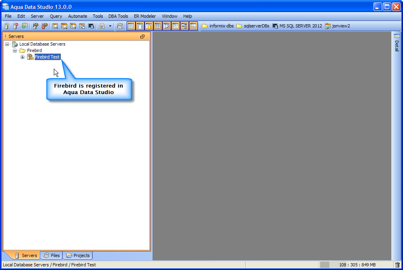Image resolution: width=403 pixels, height=270 pixels.
Task: Open the File menu
Action: coord(8,16)
